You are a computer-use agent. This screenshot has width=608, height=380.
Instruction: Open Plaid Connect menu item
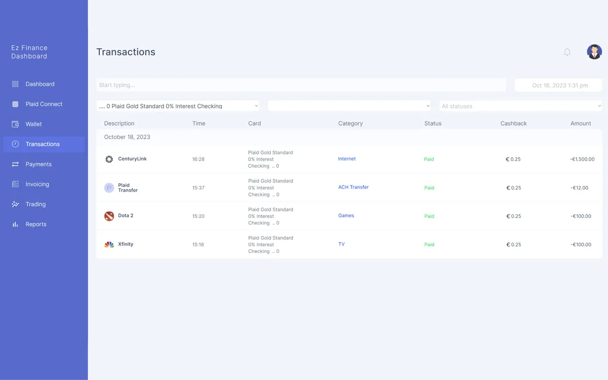click(x=44, y=104)
